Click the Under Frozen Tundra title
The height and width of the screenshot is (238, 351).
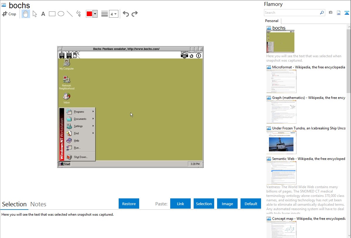[309, 128]
